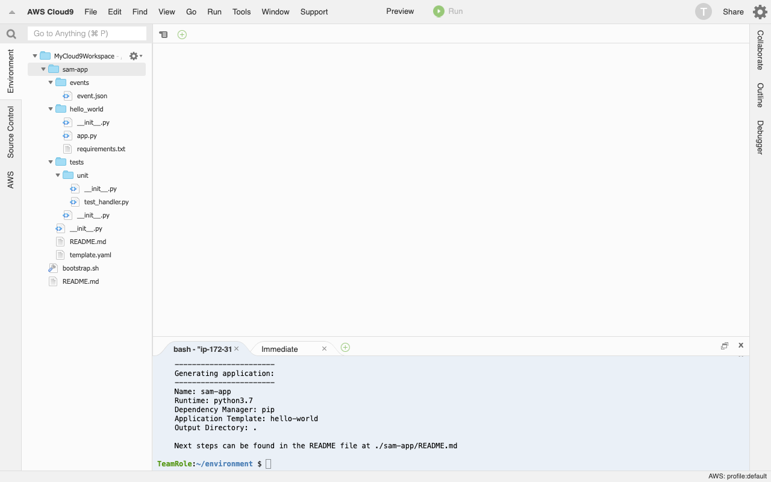
Task: Click the AWS profile:default status entry
Action: click(x=737, y=477)
